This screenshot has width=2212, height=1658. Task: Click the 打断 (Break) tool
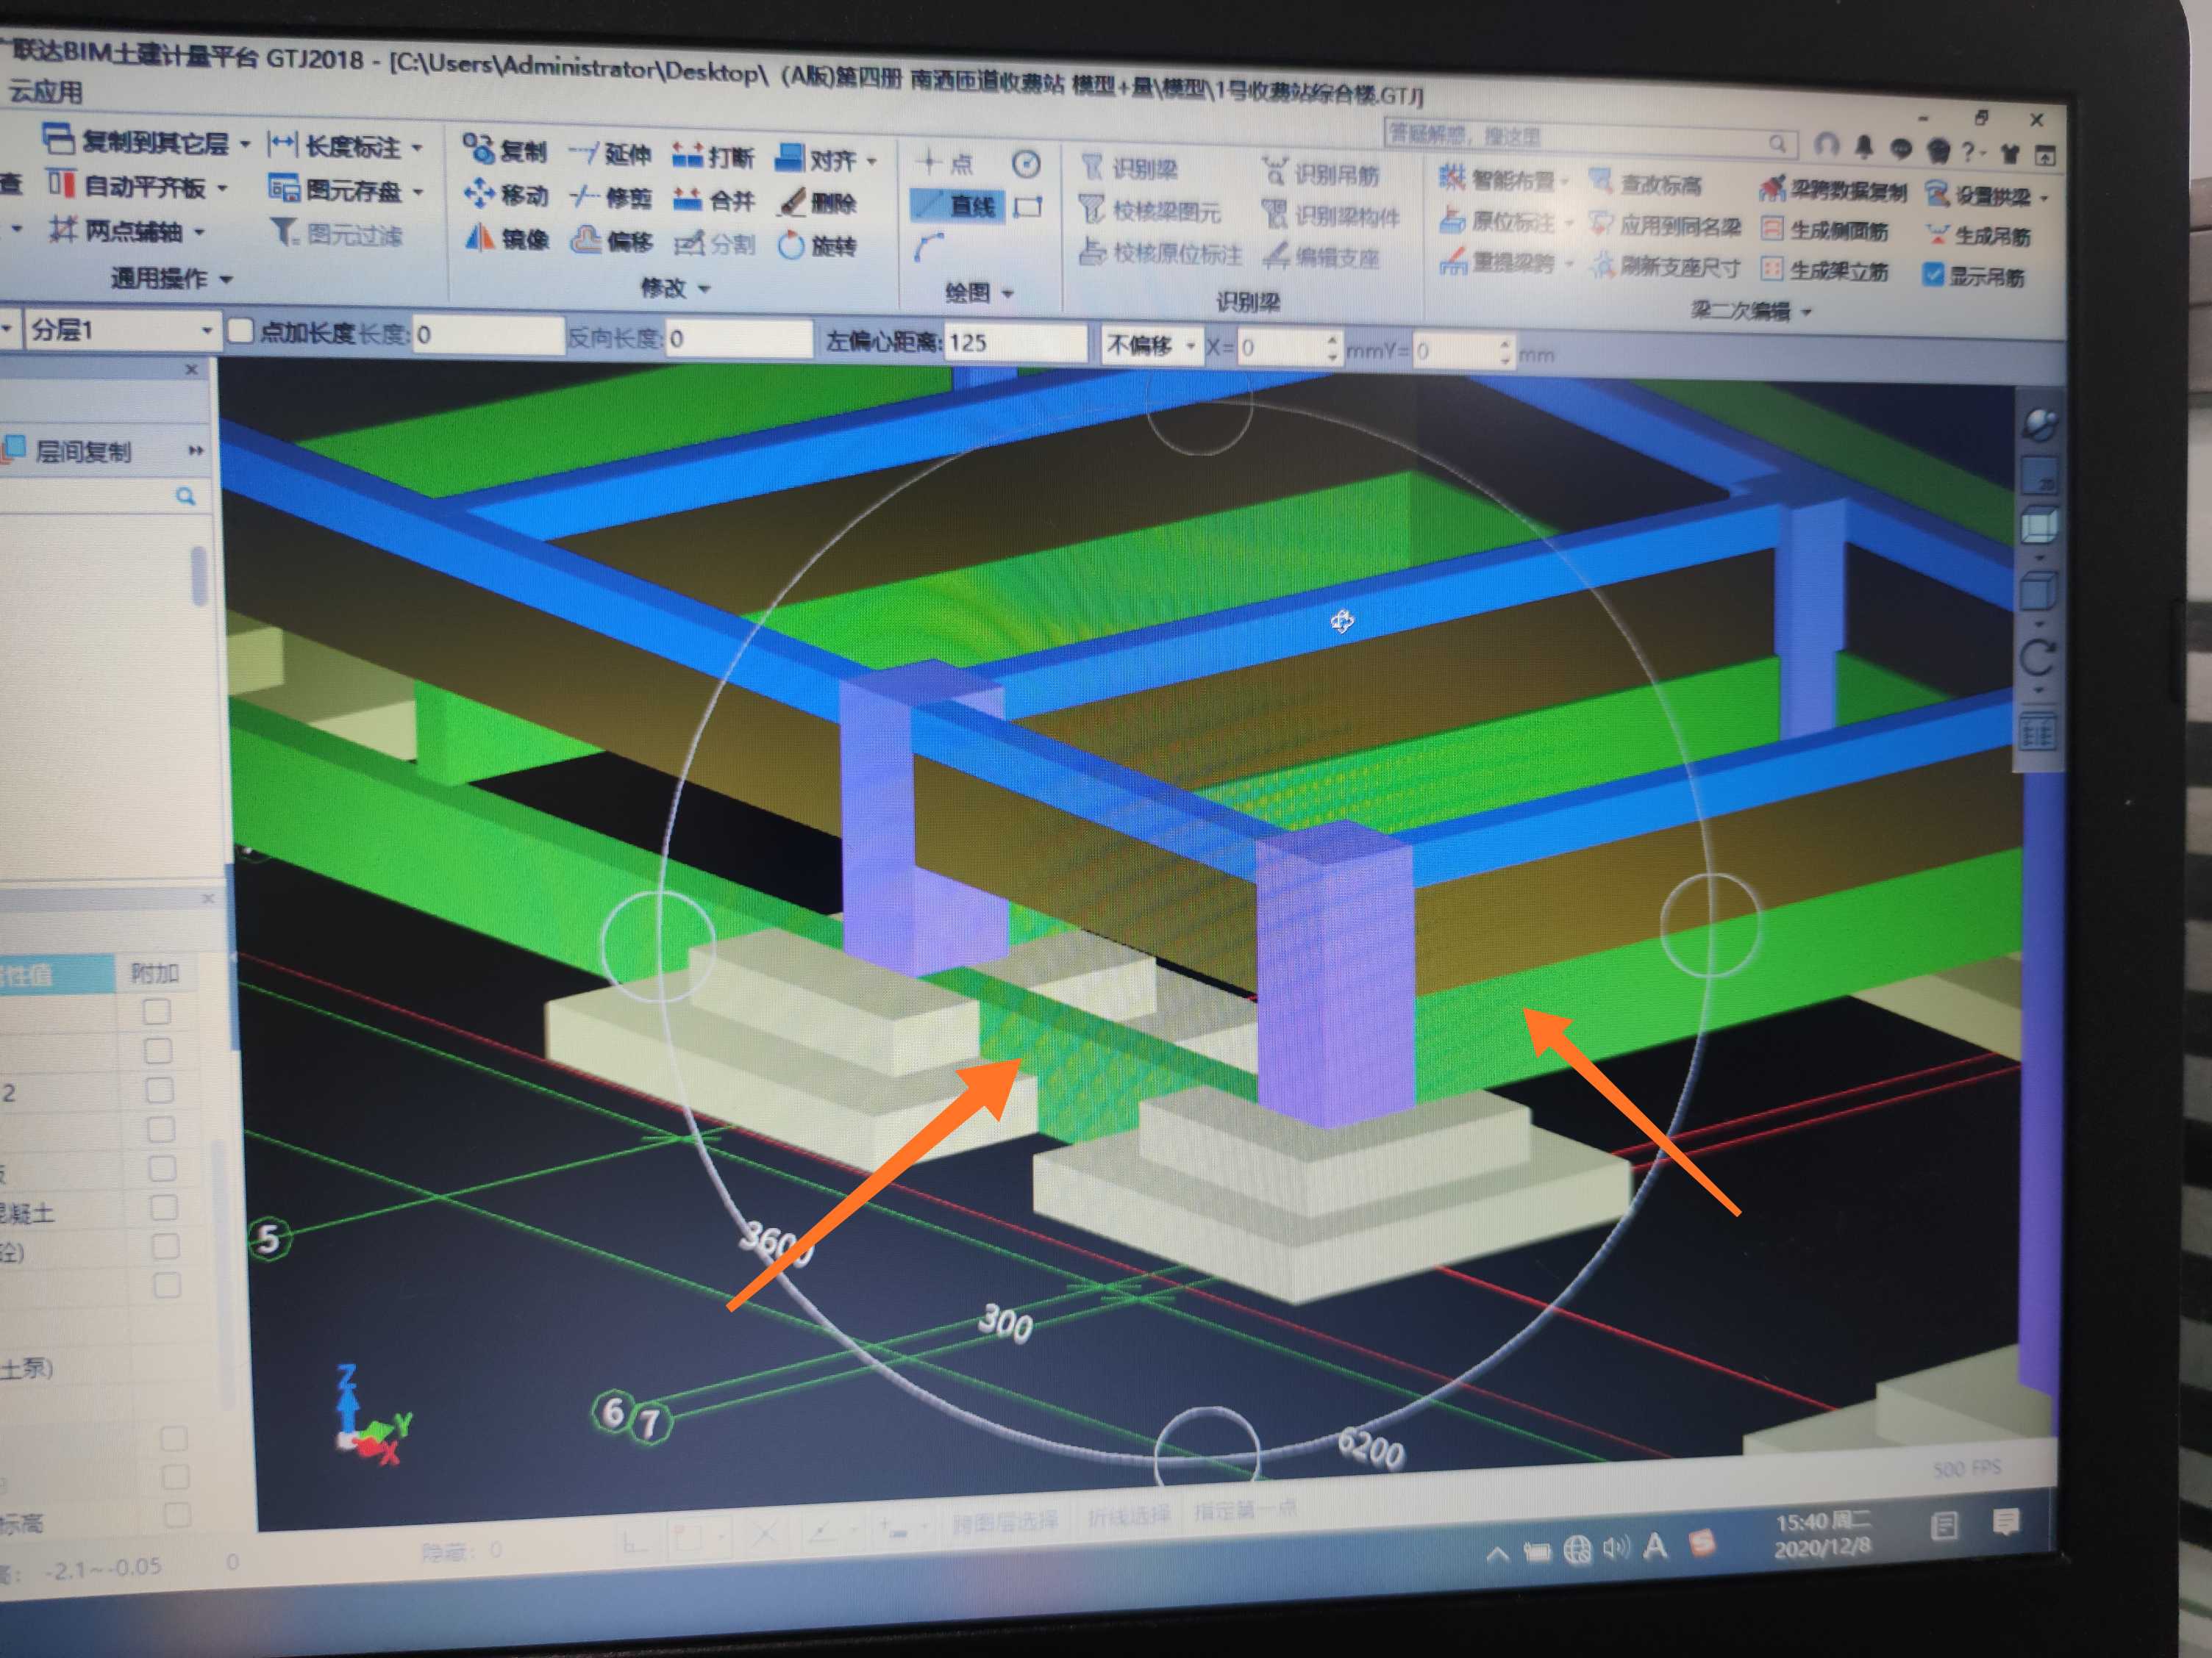(x=713, y=158)
